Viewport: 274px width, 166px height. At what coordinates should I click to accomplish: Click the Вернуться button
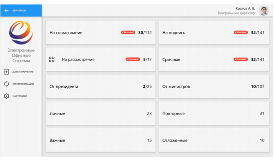21,10
